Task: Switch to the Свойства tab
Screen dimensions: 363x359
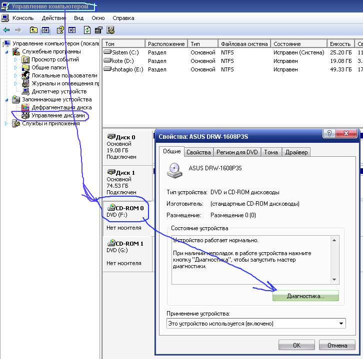Action: [198, 152]
